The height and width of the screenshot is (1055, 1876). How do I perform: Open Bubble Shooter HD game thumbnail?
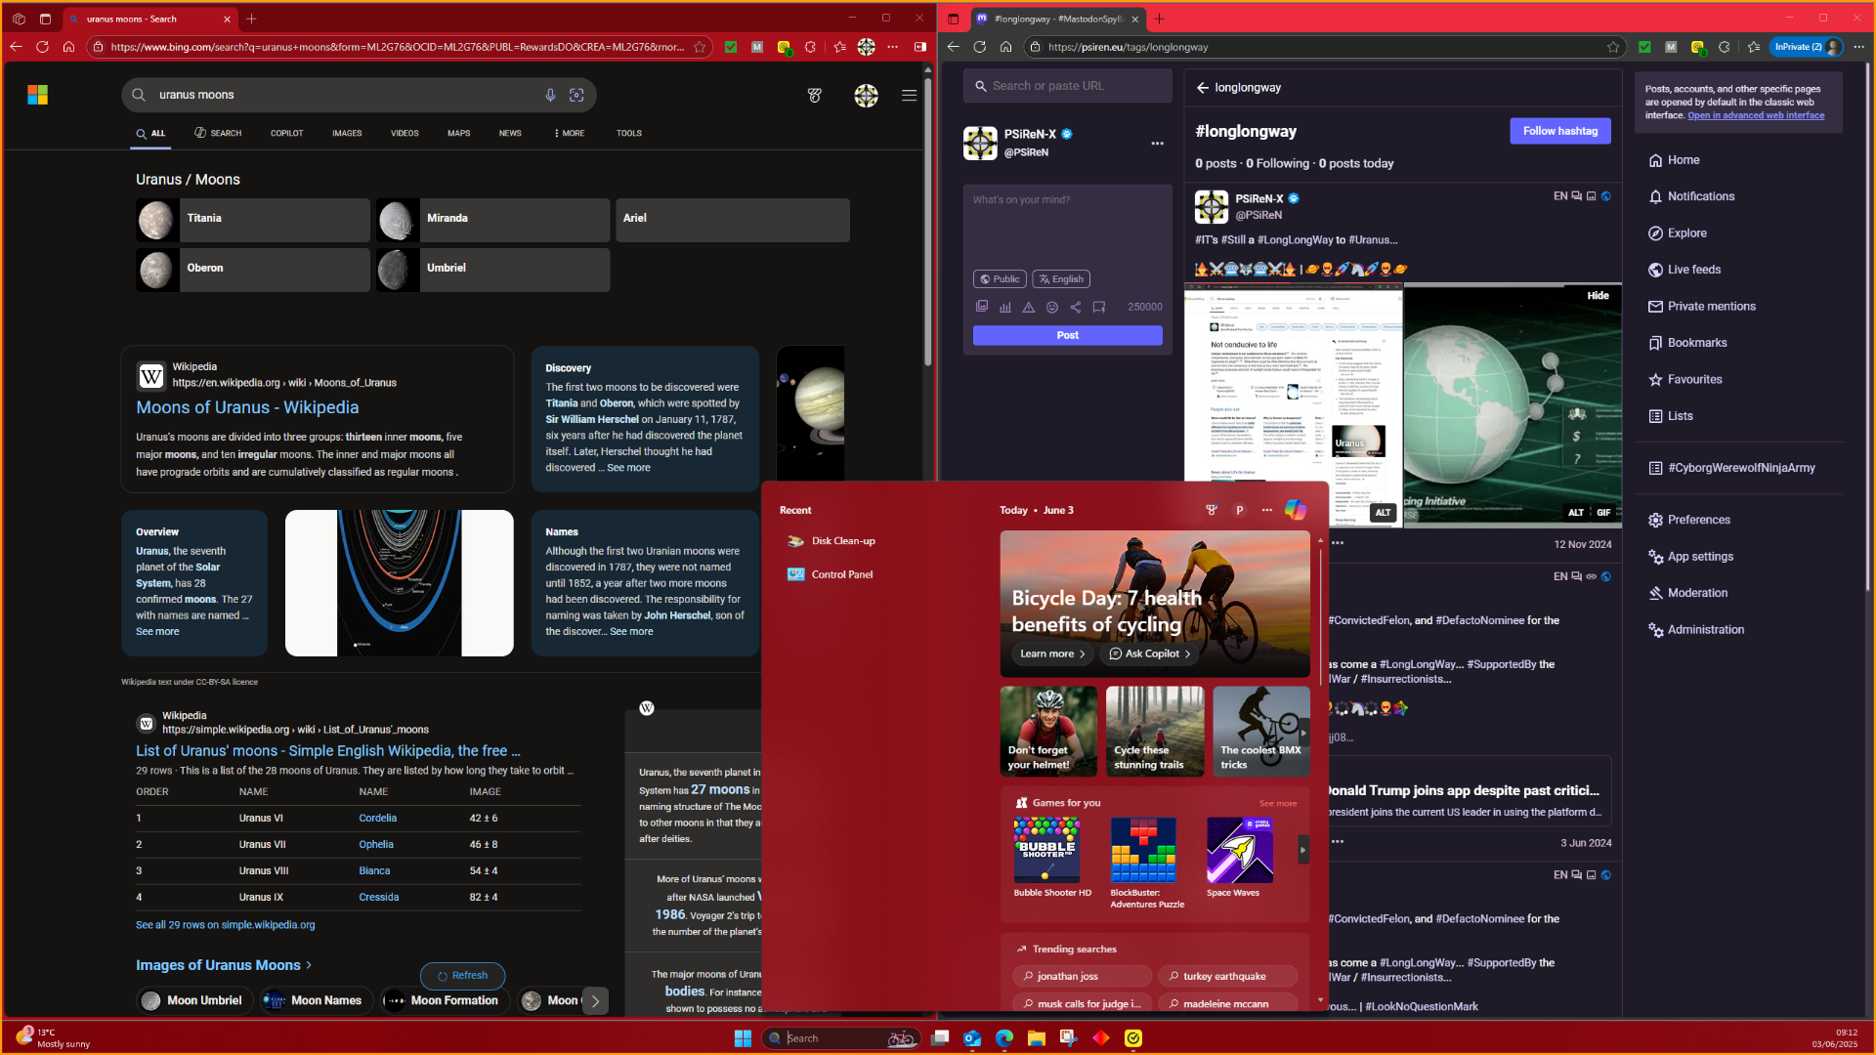(x=1046, y=850)
